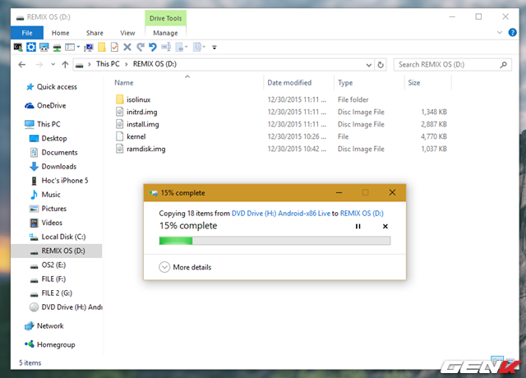This screenshot has width=526, height=378.
Task: Click the Move to toolbar icon
Action: point(181,47)
